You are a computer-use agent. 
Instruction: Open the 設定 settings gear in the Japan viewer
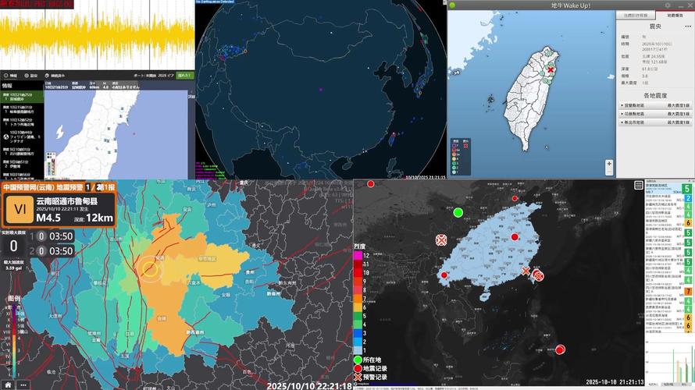coord(30,76)
